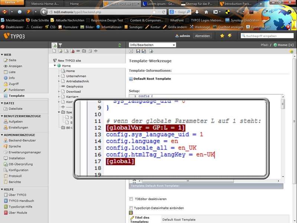Refresh the page tree with green arrows
Screen dimensions: 297x223
click(120, 45)
